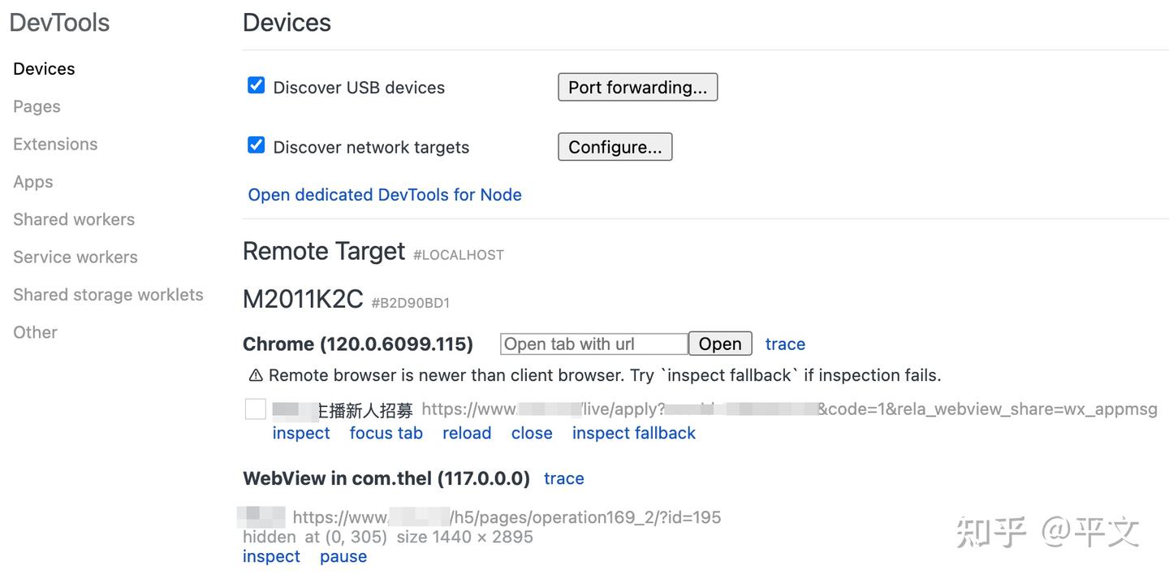Toggle Discover network targets checkbox

(x=257, y=145)
